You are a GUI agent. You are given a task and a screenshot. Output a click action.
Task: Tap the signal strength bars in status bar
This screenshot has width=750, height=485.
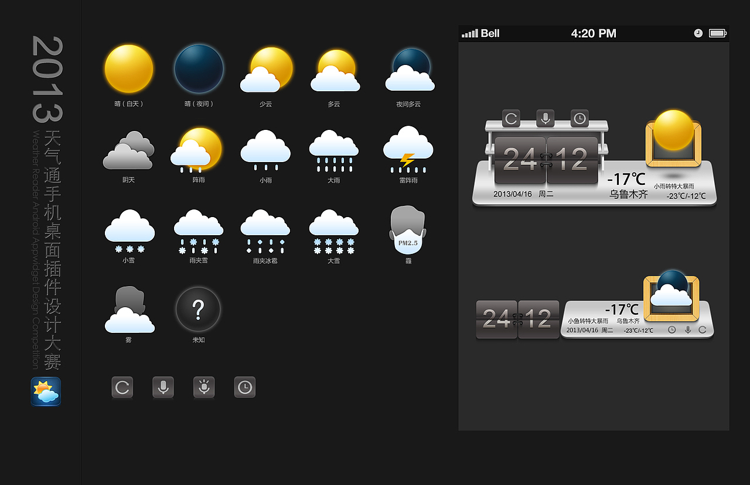(x=470, y=34)
